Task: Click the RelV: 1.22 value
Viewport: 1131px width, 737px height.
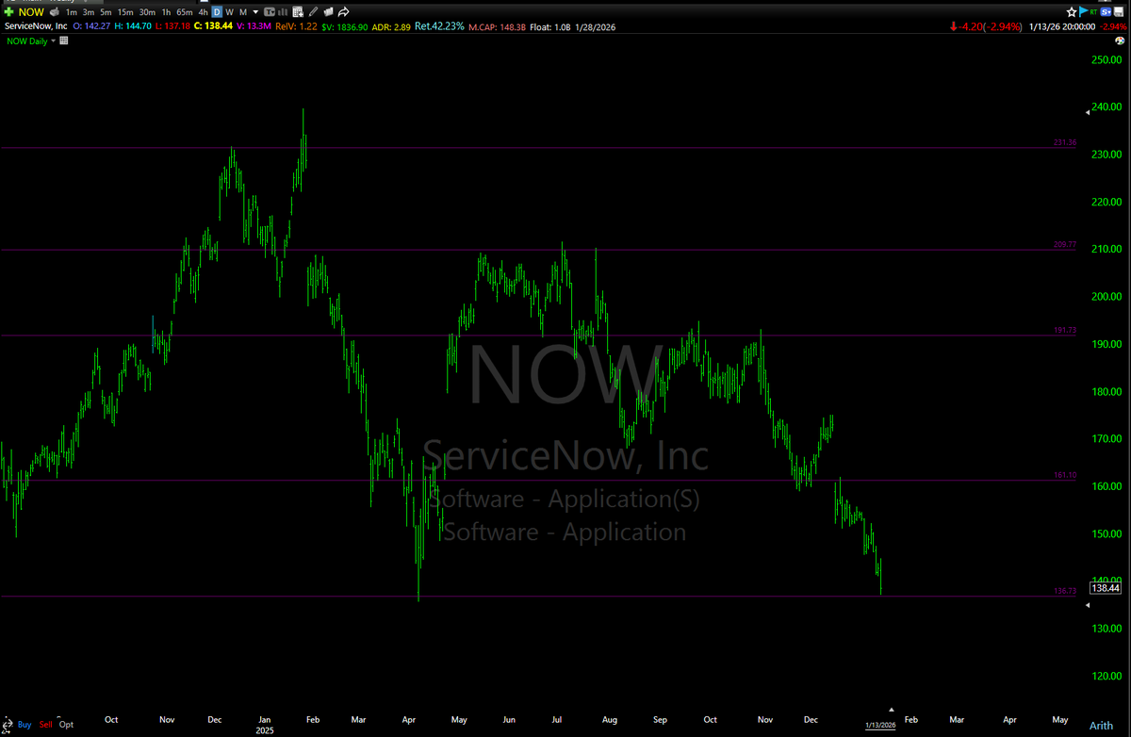Action: point(296,26)
